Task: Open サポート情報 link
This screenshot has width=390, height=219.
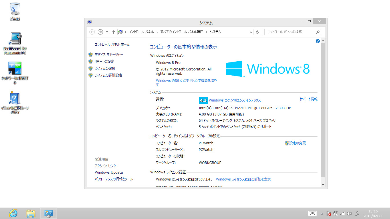Action: click(308, 99)
